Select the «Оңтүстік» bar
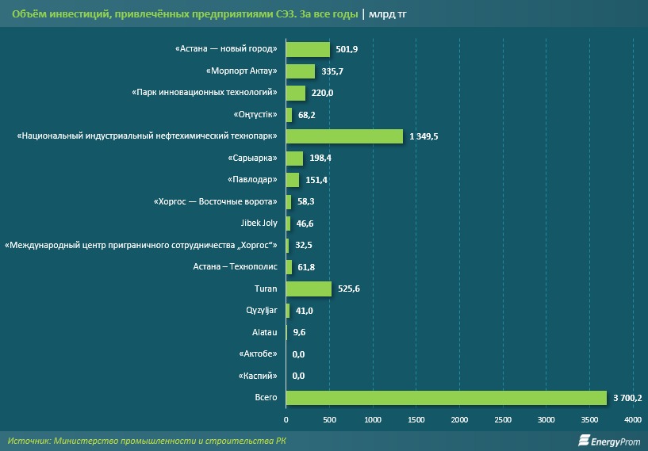648x451 pixels. click(289, 115)
